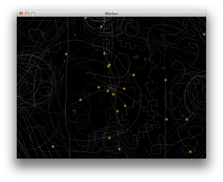Minimize the Marker window with the yellow button
The height and width of the screenshot is (182, 223).
pos(27,14)
